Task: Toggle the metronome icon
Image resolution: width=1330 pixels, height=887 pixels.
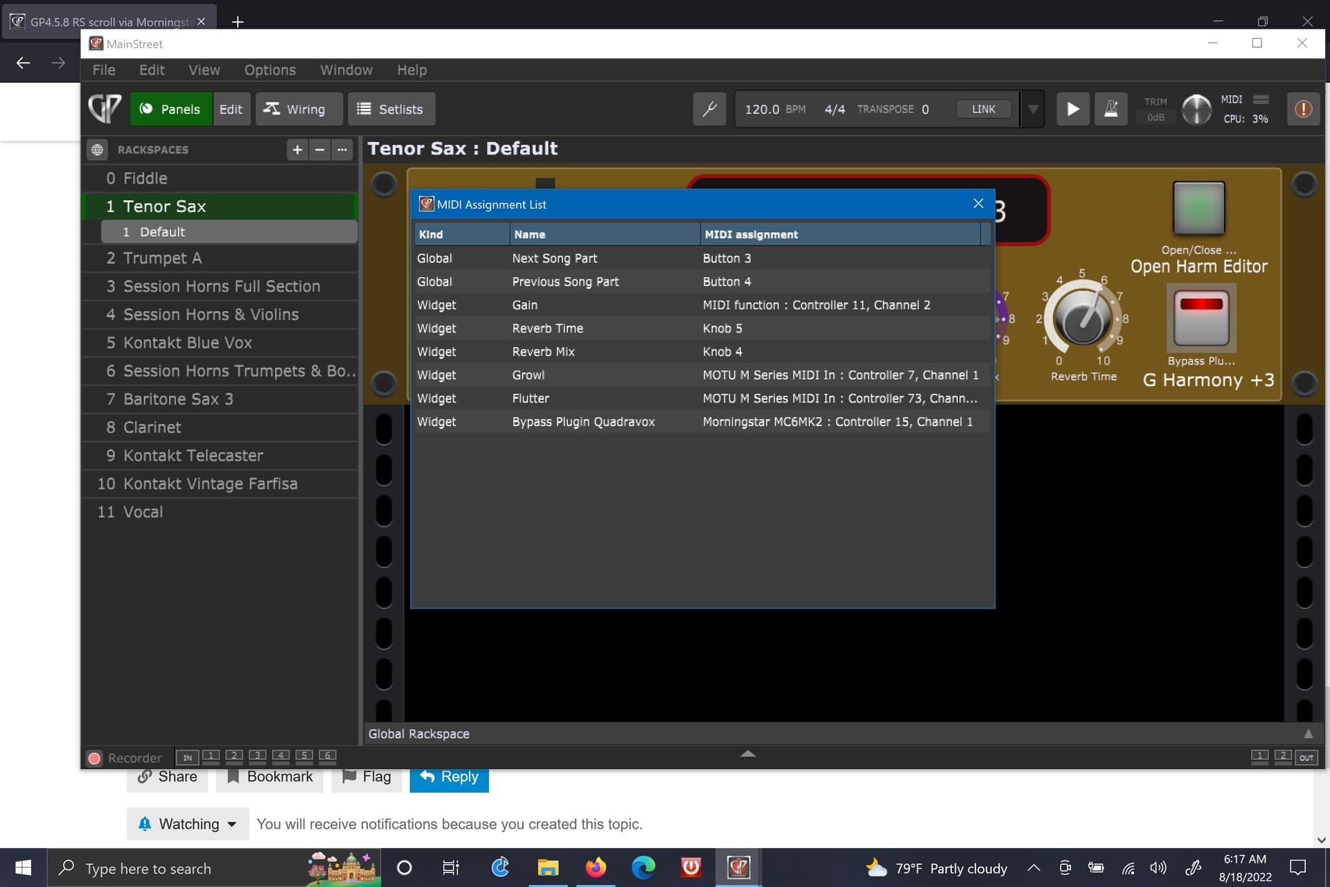Action: [x=1110, y=109]
